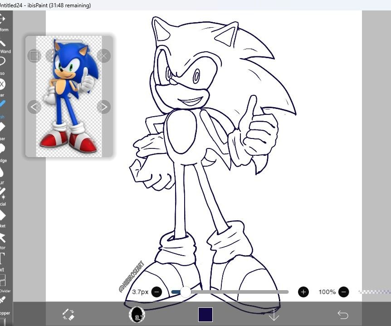Increase brush size with plus button
Screen dimensions: 391x326
[303, 292]
